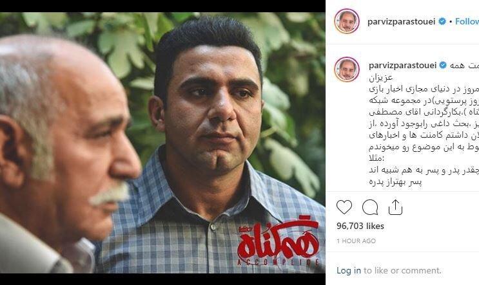Click the Persian caption text block
The width and height of the screenshot is (479, 285).
[x=424, y=124]
